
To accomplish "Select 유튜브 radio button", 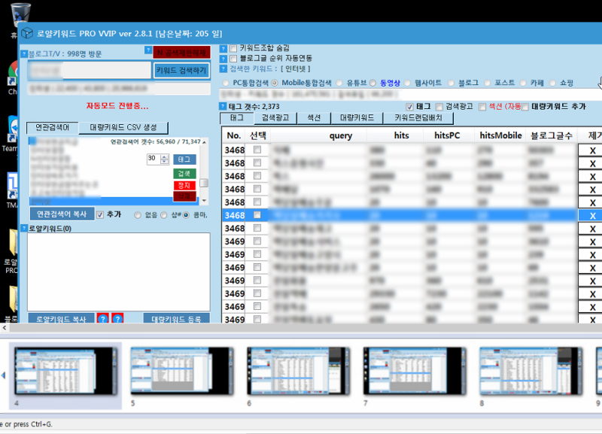I will pos(339,83).
